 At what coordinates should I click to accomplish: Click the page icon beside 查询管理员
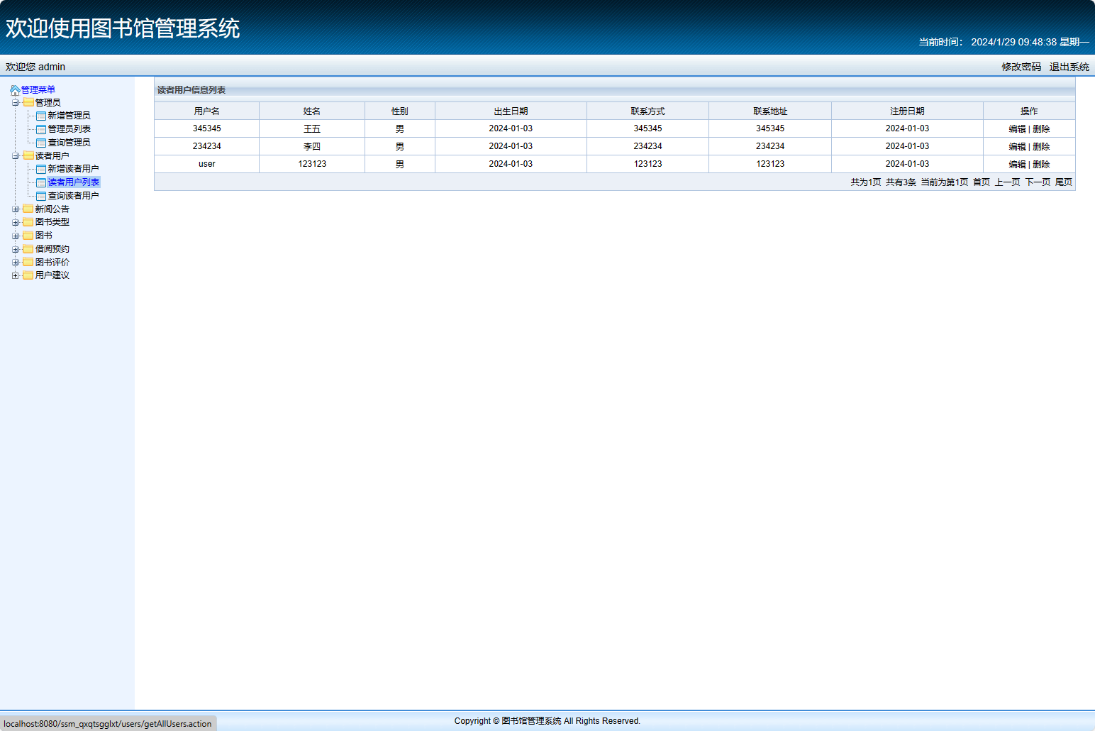41,143
